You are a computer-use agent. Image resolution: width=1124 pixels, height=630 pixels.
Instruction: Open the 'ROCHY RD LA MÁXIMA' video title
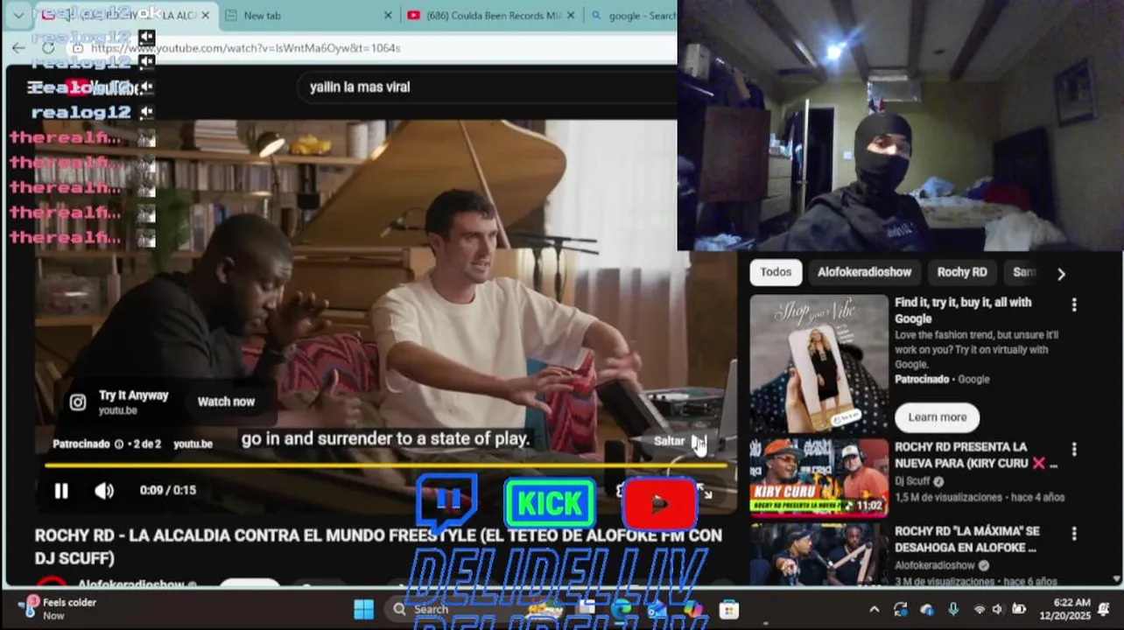coord(967,539)
